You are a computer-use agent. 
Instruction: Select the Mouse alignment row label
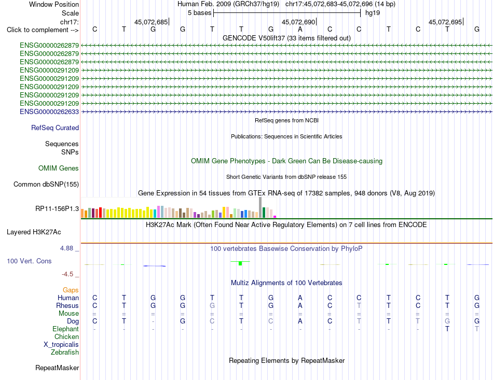pos(69,314)
